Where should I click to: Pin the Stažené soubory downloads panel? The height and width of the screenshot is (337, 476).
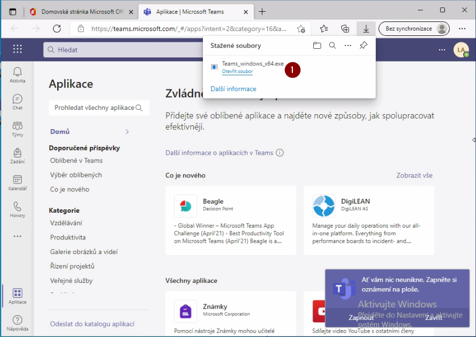click(364, 46)
